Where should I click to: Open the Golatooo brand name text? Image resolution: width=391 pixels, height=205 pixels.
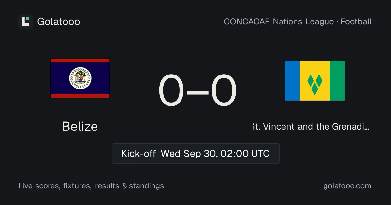59,21
